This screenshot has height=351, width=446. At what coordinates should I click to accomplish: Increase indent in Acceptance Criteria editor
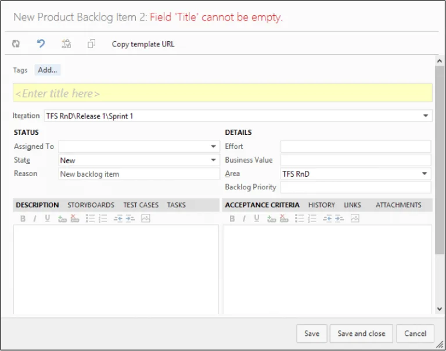[339, 219]
